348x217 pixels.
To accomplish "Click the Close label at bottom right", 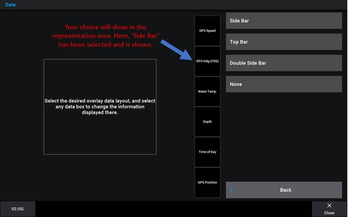I will point(329,213).
